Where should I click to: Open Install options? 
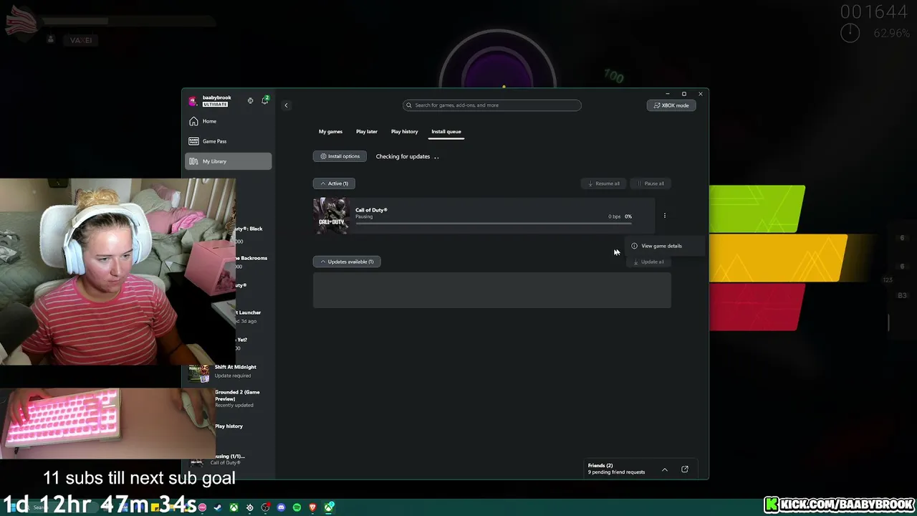(x=340, y=156)
